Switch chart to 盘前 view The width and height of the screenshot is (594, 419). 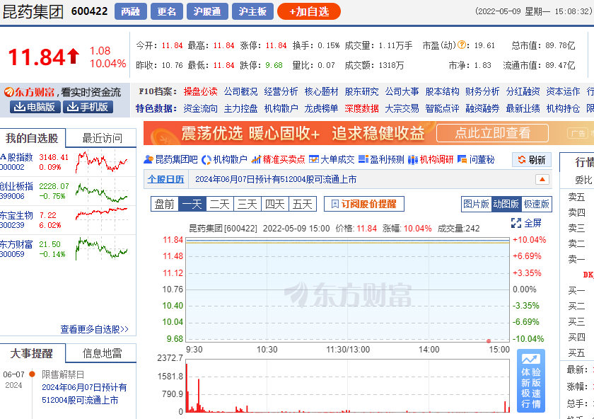[164, 204]
